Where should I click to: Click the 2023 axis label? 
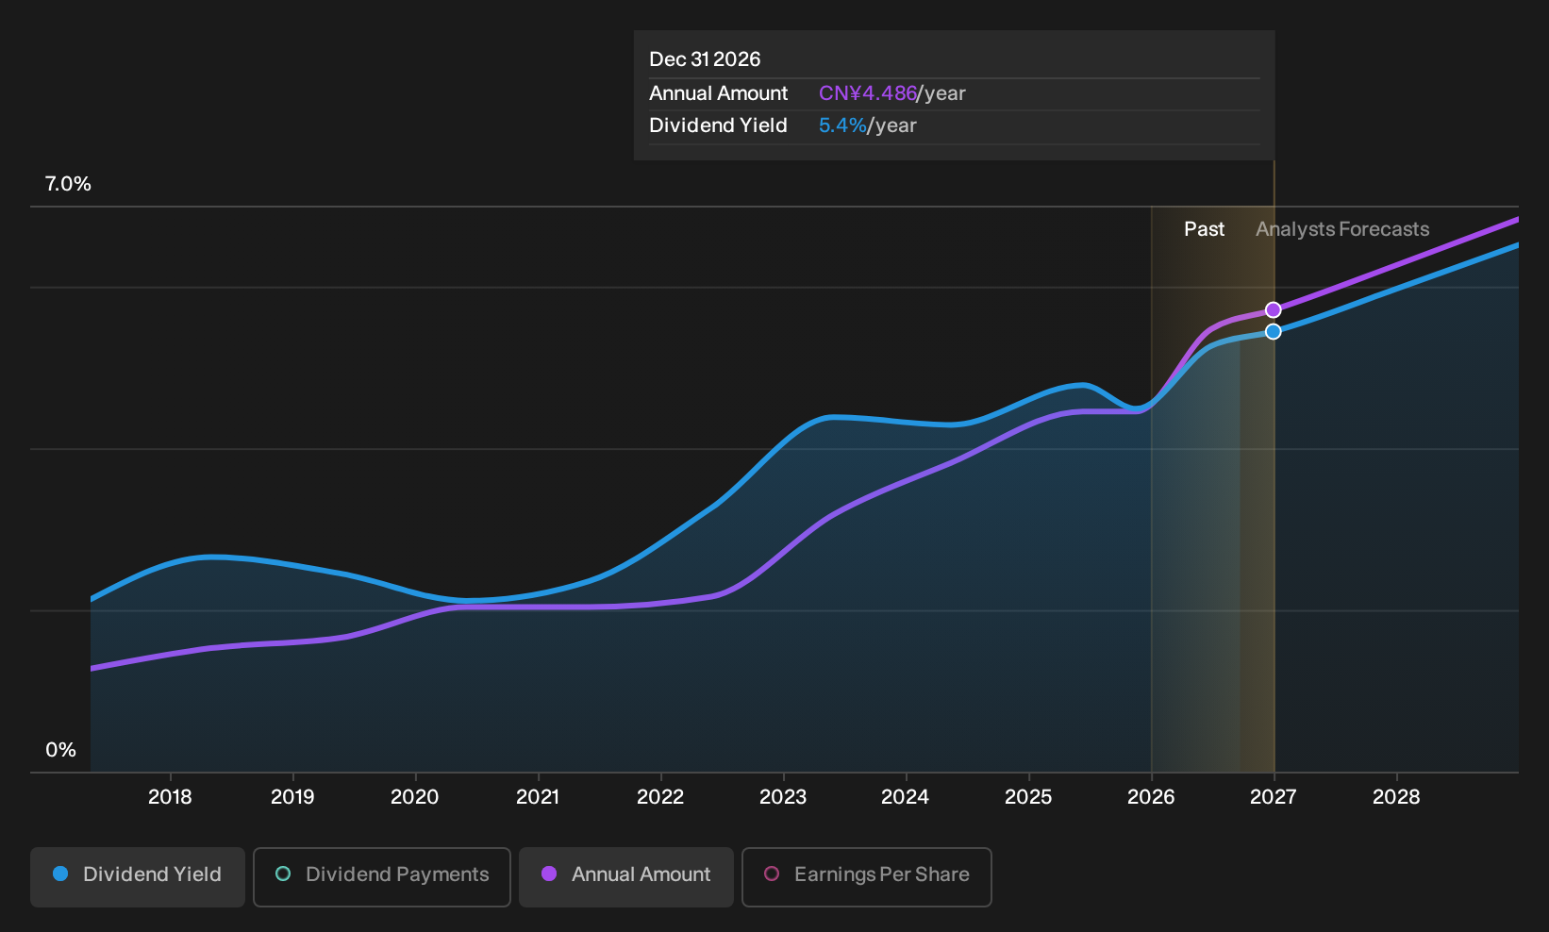pyautogui.click(x=783, y=797)
